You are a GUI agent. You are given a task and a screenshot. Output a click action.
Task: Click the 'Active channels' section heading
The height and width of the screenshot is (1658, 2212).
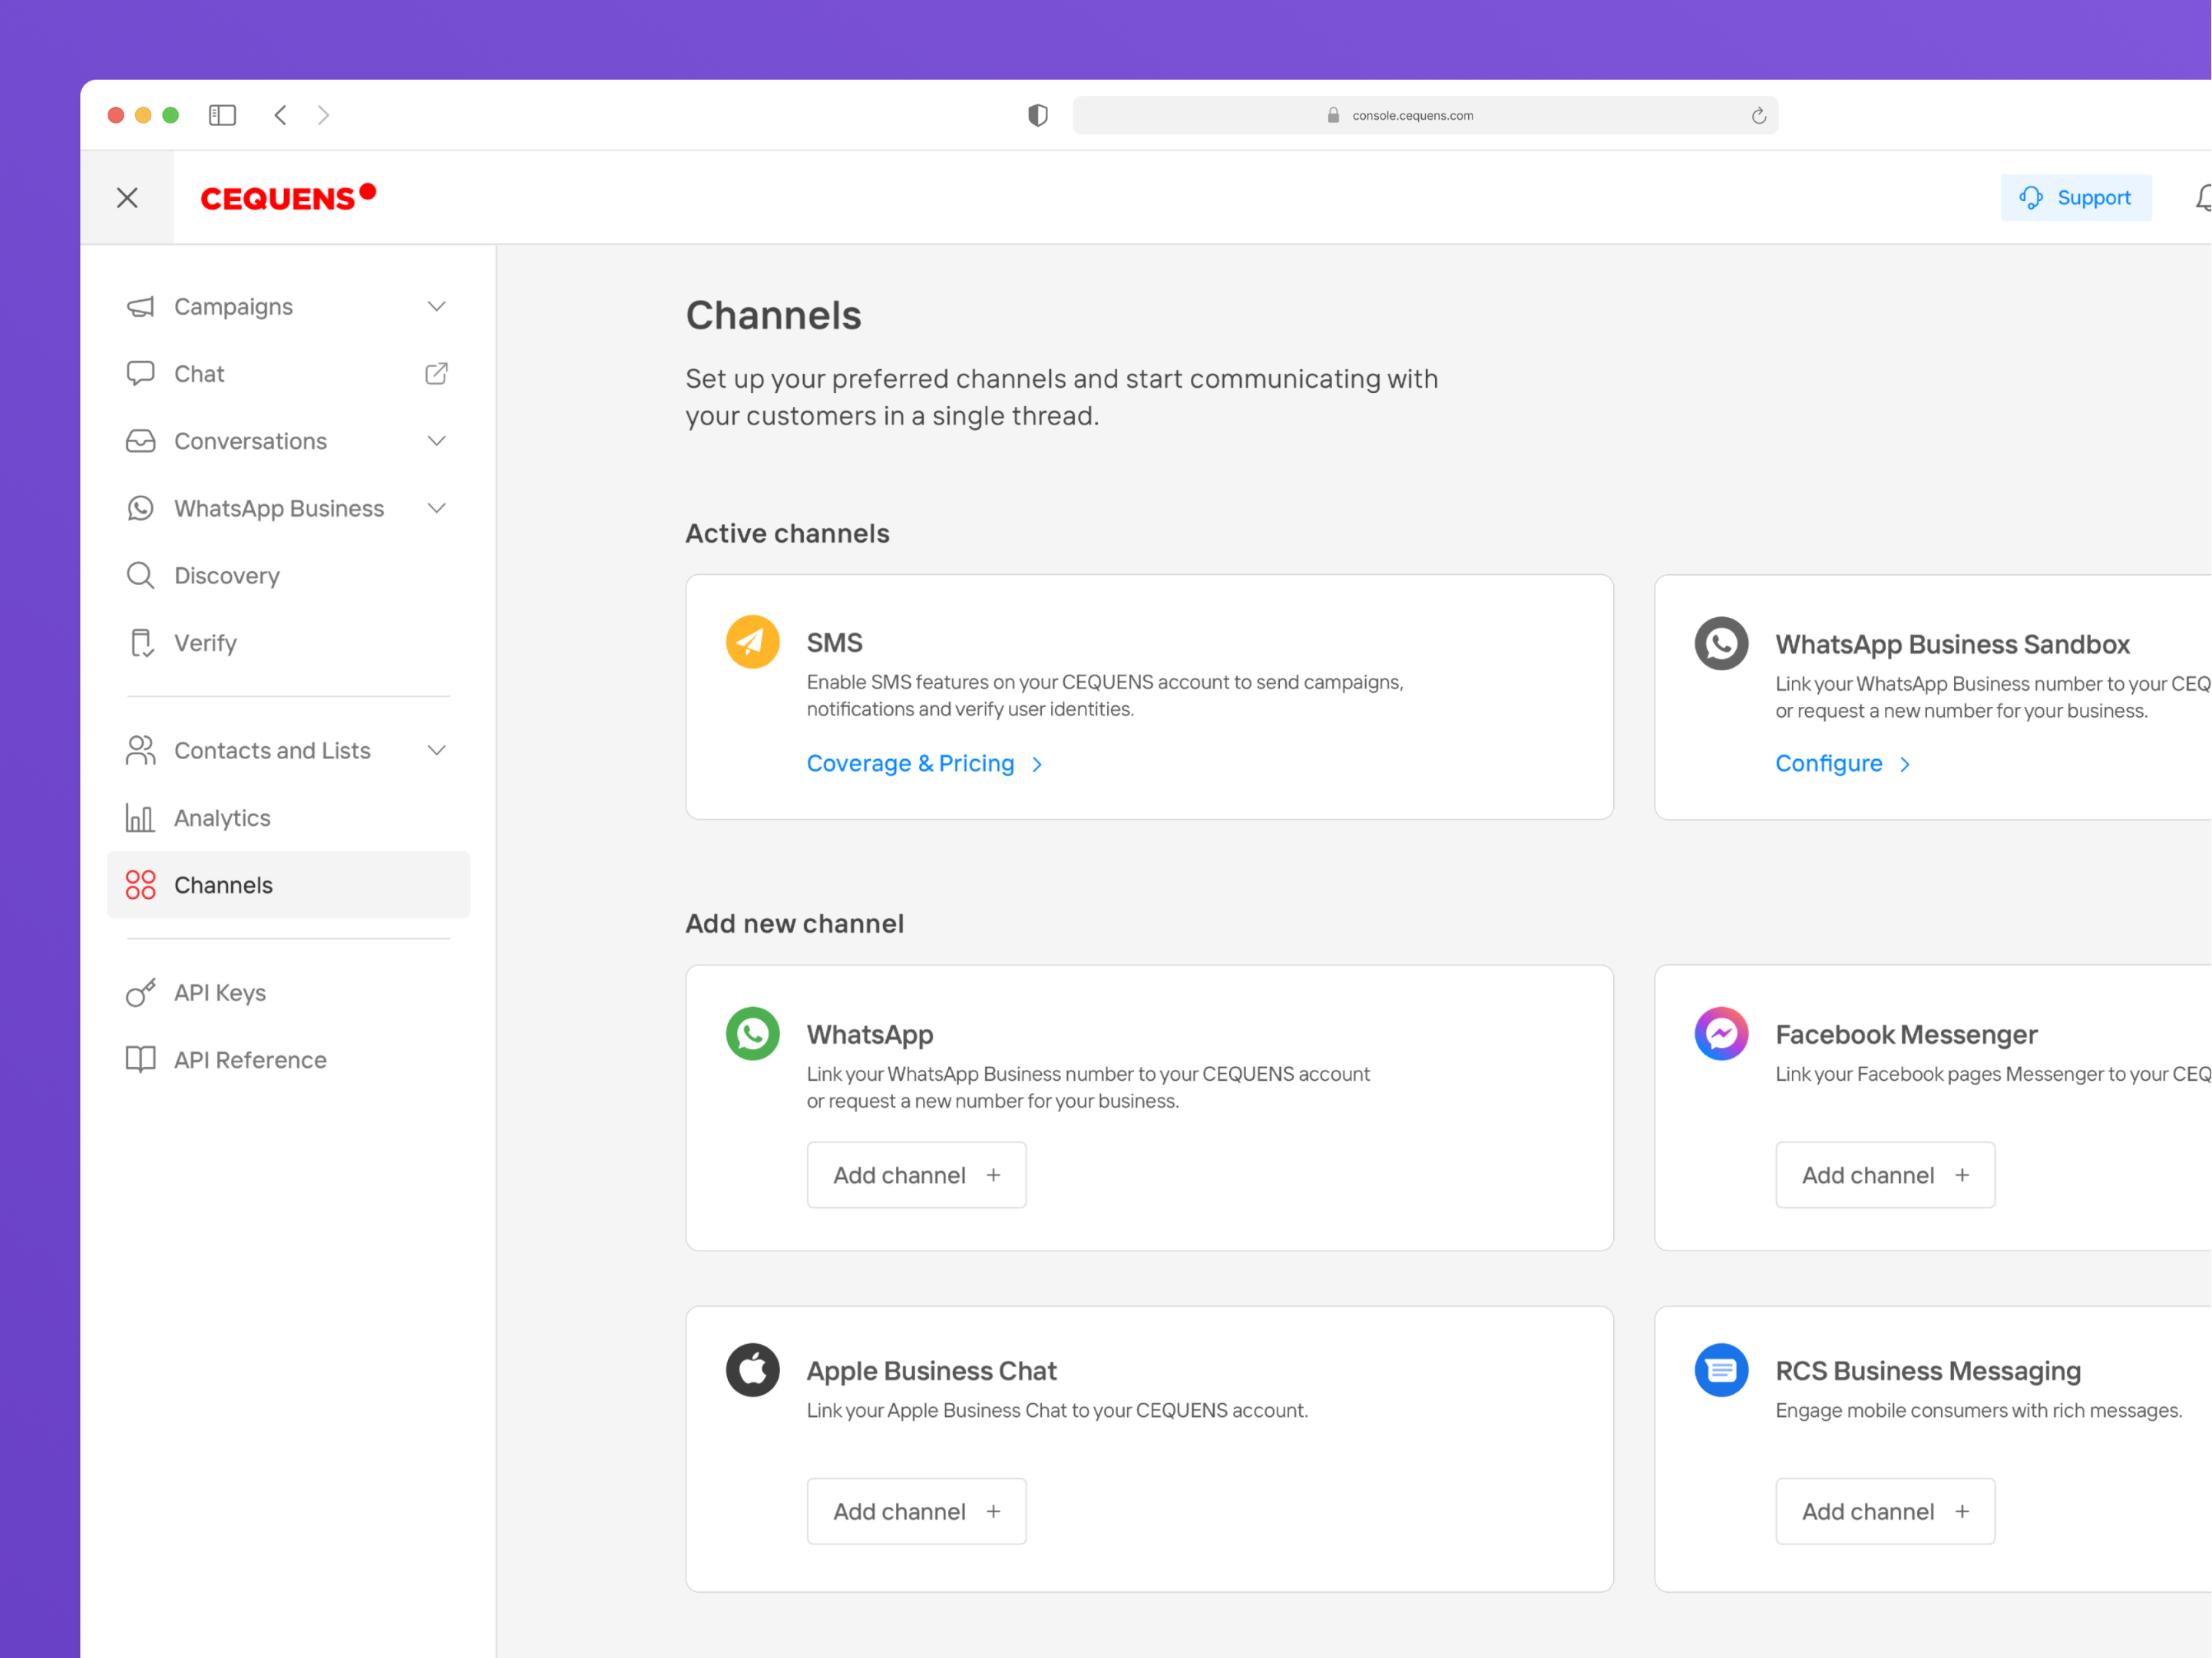(x=788, y=534)
